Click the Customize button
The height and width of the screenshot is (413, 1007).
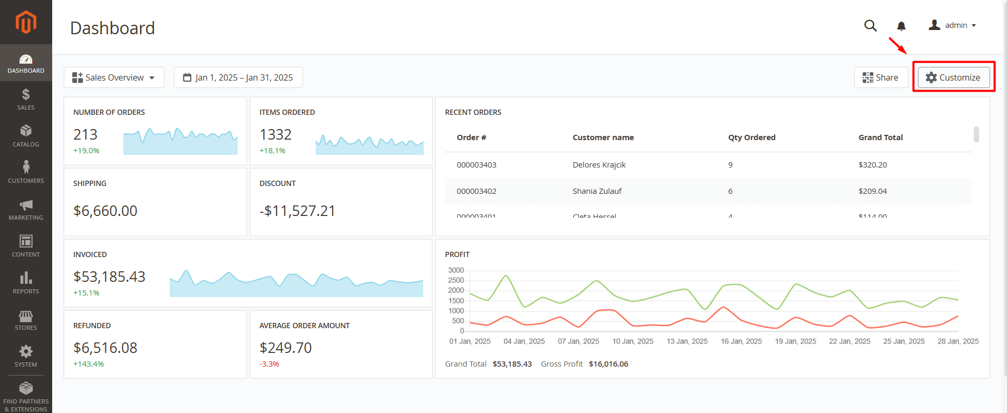[953, 77]
